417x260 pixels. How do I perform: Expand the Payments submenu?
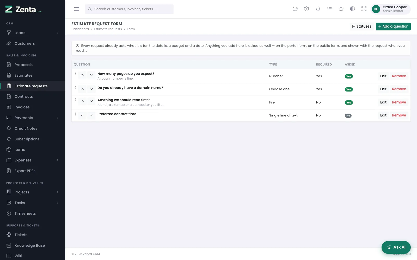click(58, 118)
